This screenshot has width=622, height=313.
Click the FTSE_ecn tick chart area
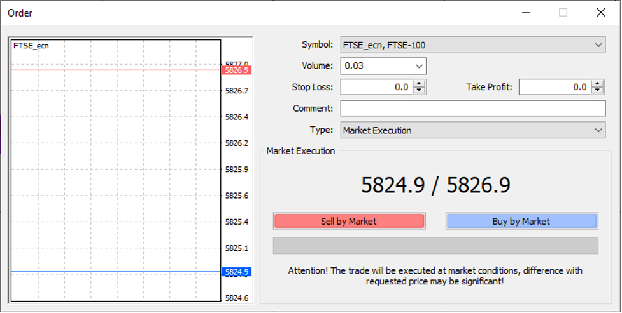click(116, 171)
